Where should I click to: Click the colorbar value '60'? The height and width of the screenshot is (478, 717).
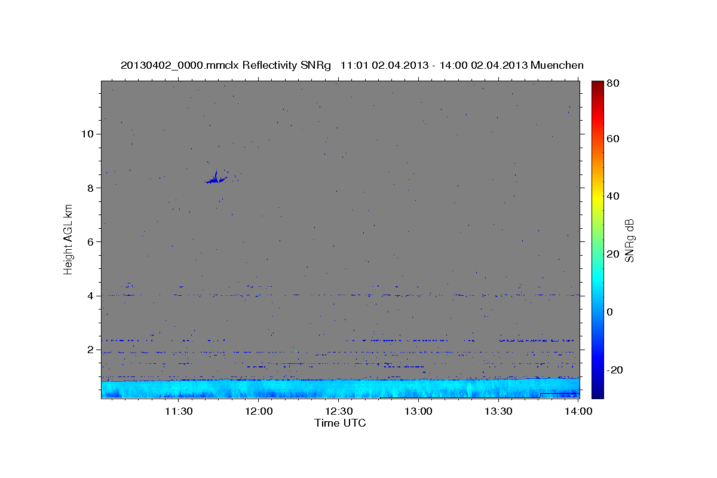tap(614, 139)
